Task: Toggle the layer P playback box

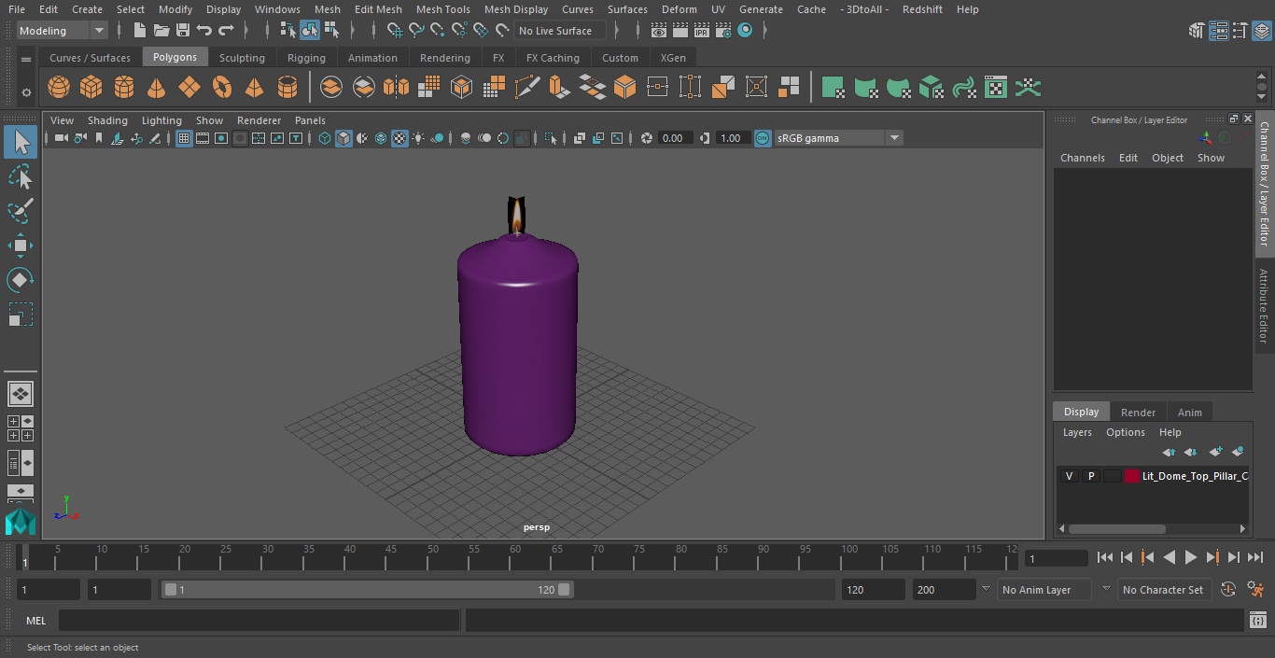Action: 1090,476
